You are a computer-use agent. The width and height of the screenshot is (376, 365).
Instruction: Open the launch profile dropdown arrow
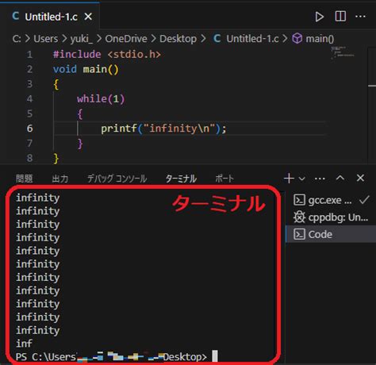[x=301, y=179]
